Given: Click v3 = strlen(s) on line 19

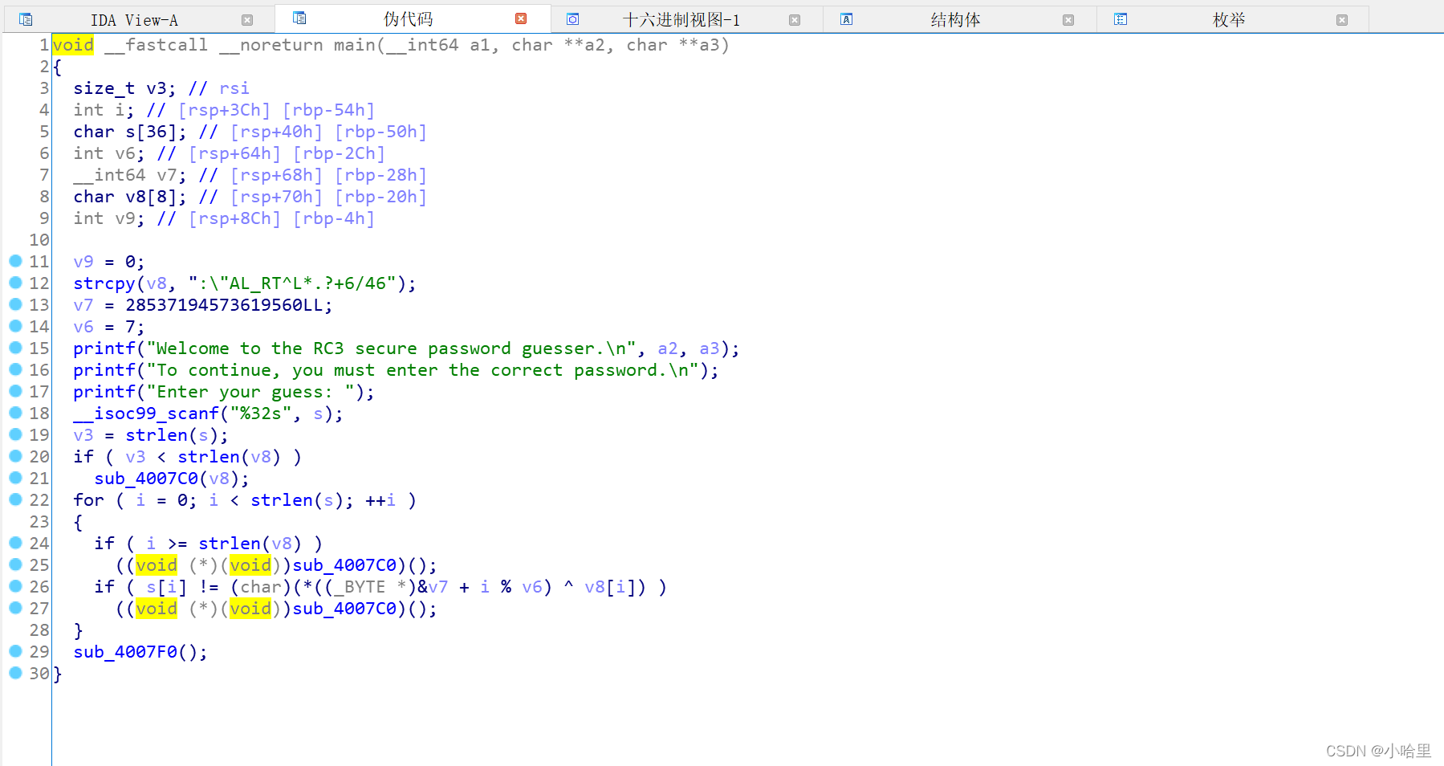Looking at the screenshot, I should [x=151, y=435].
